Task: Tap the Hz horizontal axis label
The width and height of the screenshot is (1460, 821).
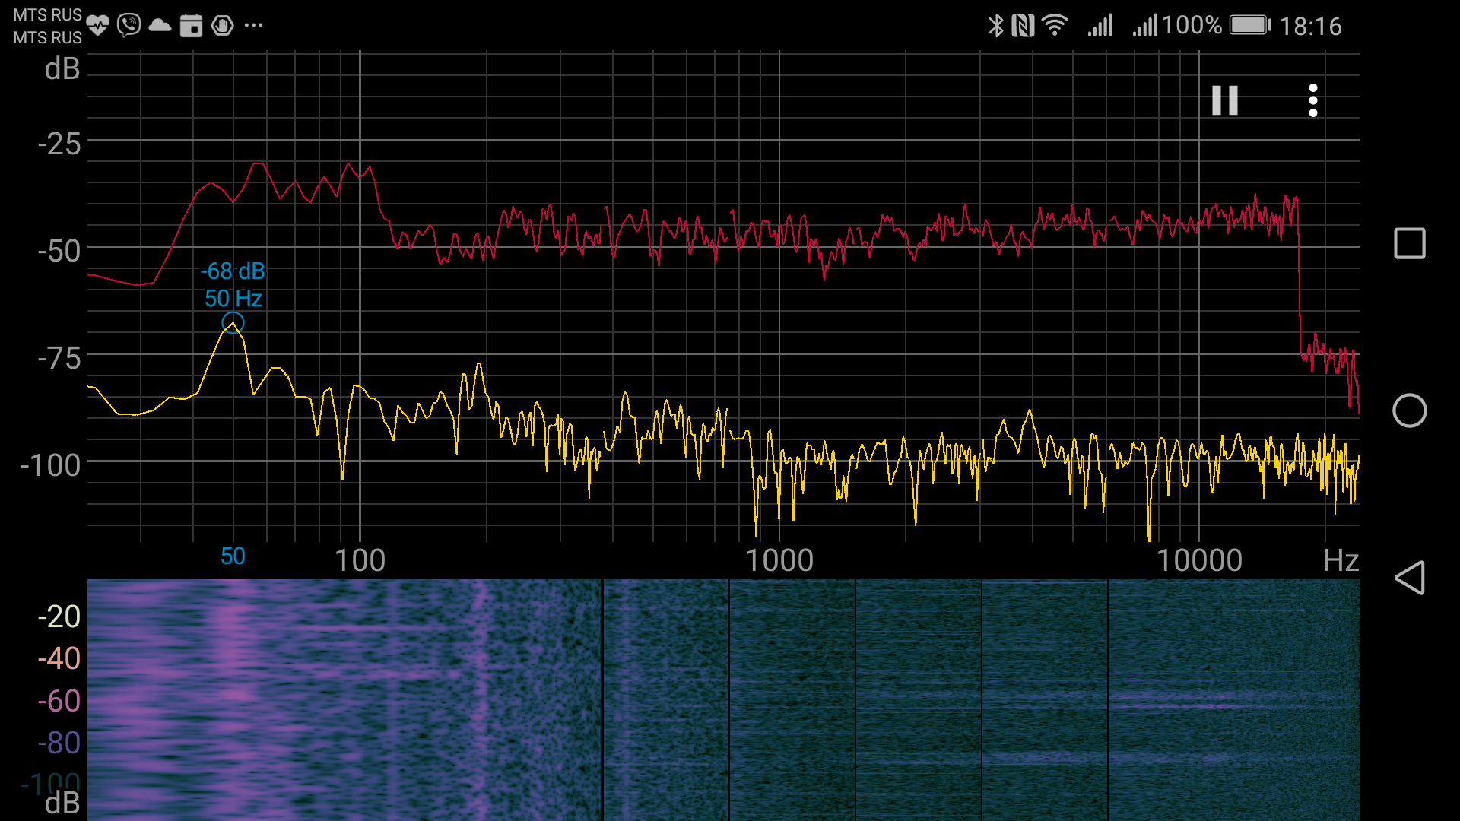Action: (x=1340, y=561)
